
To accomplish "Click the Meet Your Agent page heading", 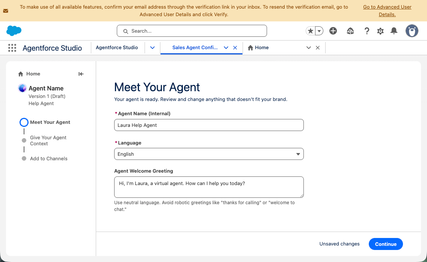I will click(x=157, y=87).
